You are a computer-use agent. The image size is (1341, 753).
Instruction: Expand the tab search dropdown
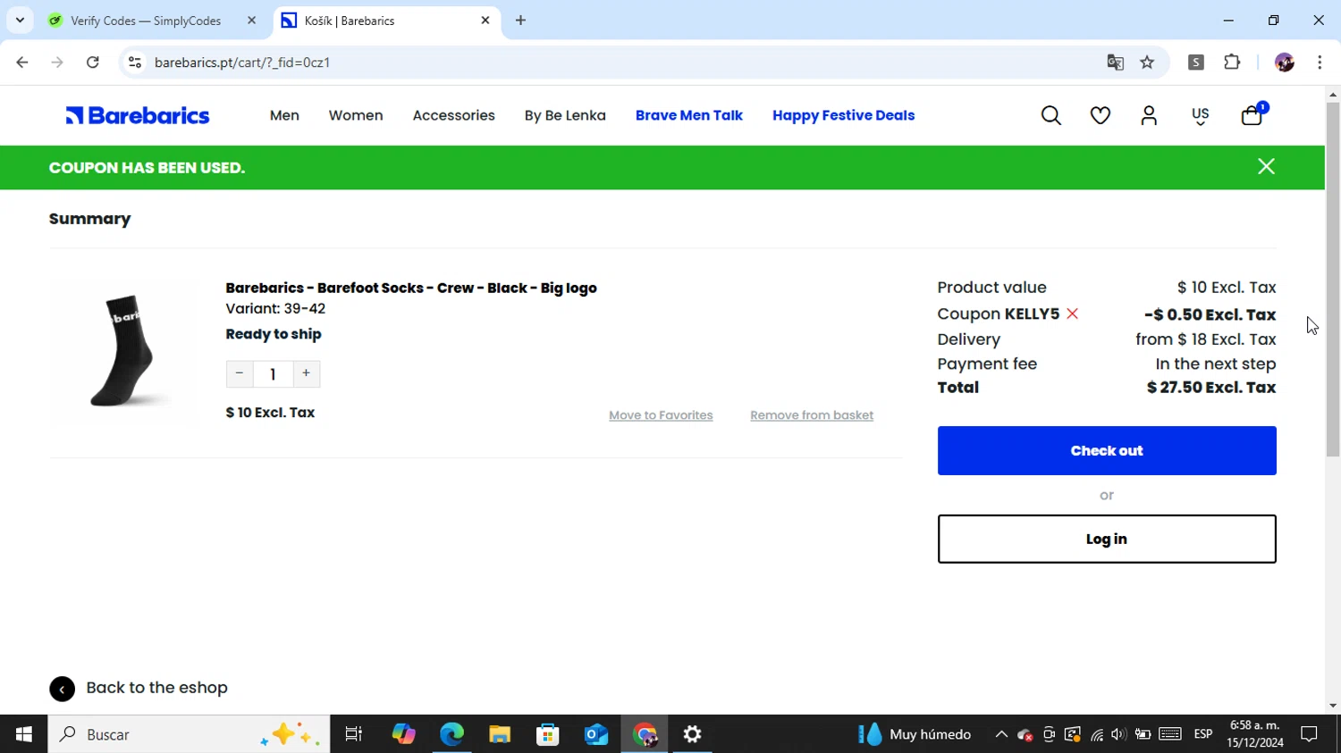pos(20,20)
